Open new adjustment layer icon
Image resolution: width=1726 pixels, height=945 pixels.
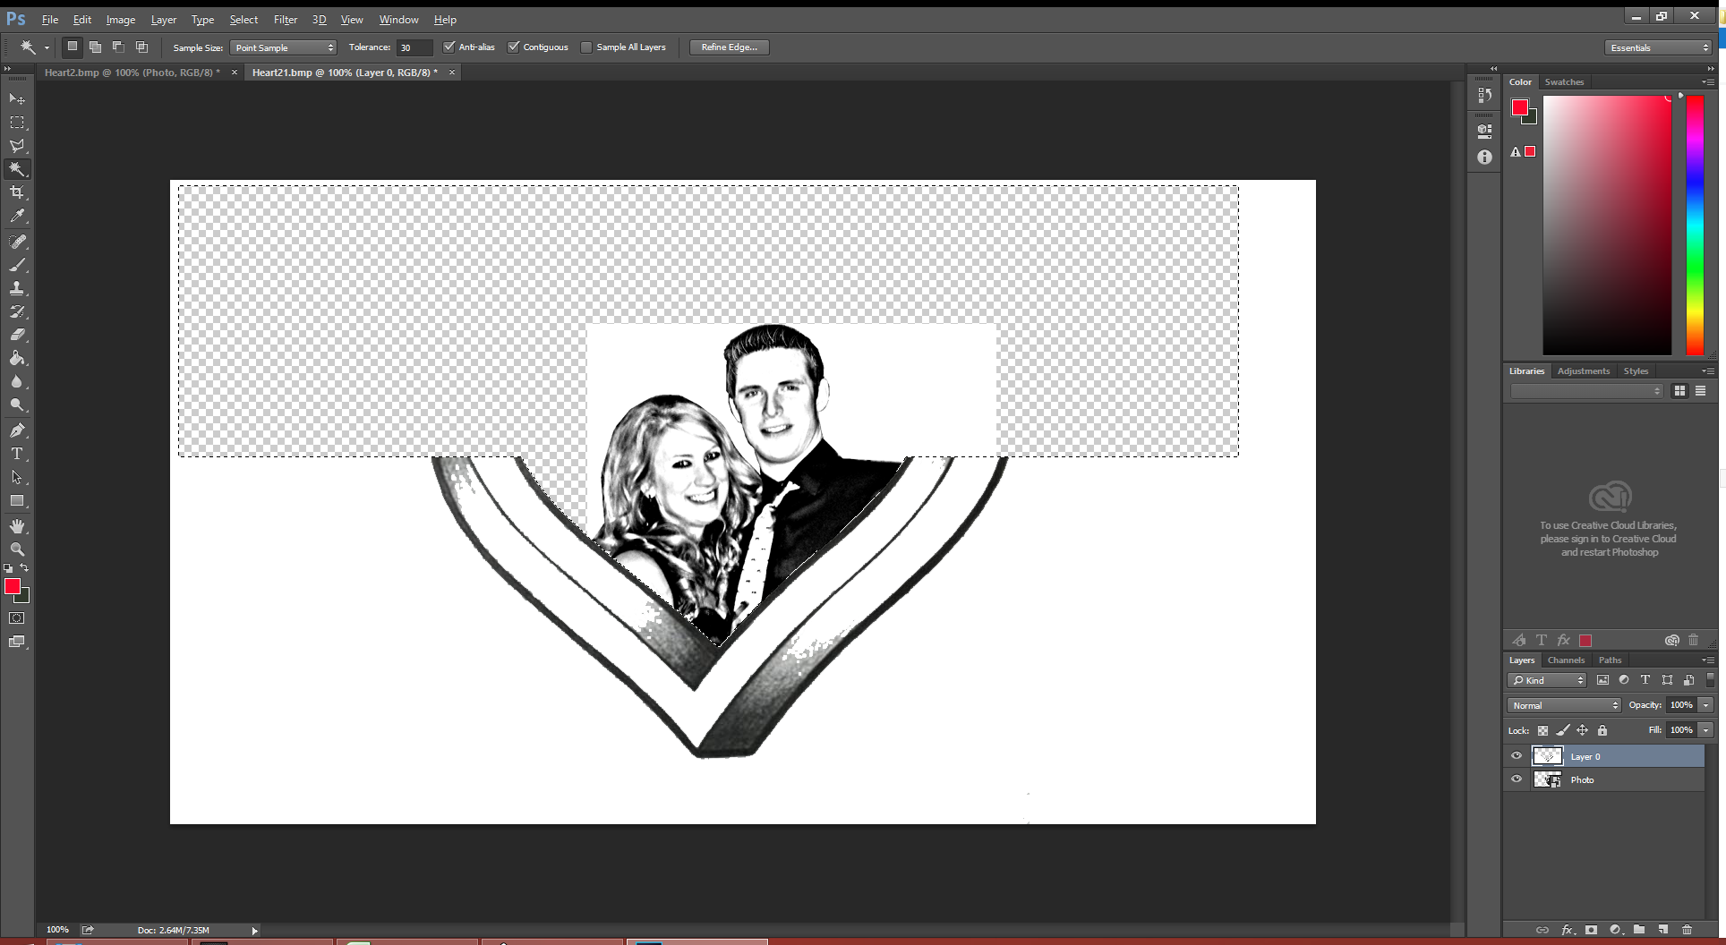coord(1615,930)
